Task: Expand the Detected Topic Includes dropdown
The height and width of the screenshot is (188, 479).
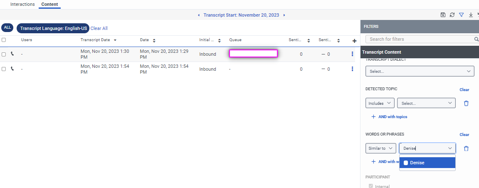Action: click(380, 104)
